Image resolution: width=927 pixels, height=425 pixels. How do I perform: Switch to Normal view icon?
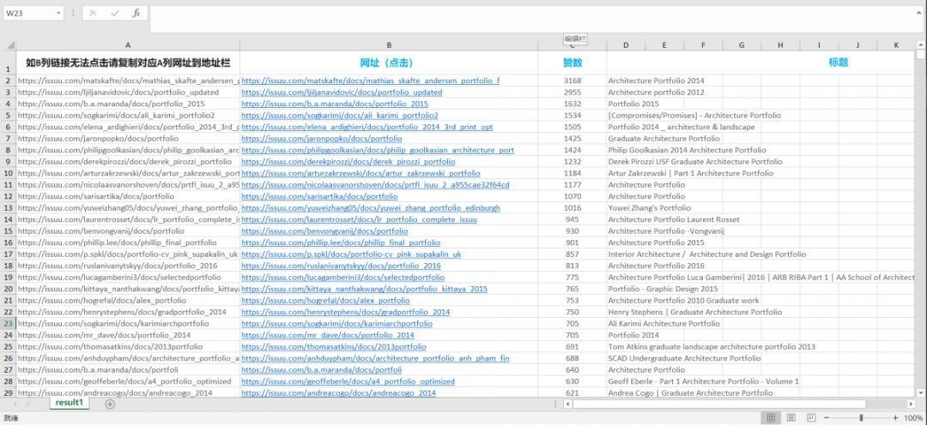(772, 418)
